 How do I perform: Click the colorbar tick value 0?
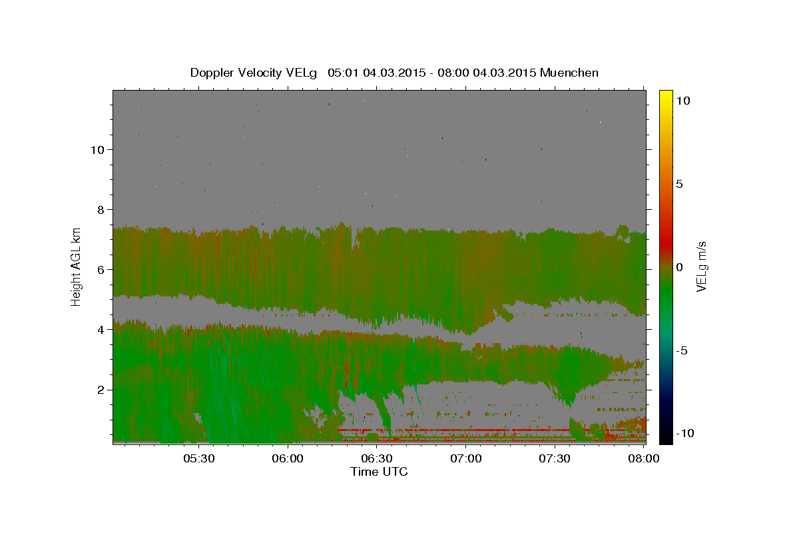coord(679,267)
